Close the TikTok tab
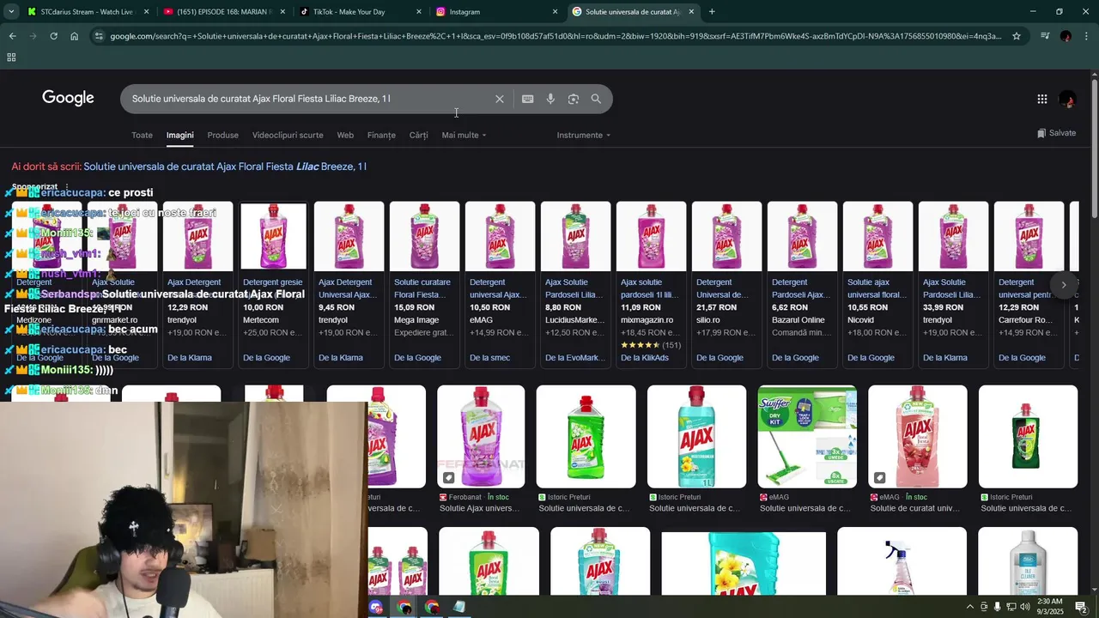 [419, 12]
